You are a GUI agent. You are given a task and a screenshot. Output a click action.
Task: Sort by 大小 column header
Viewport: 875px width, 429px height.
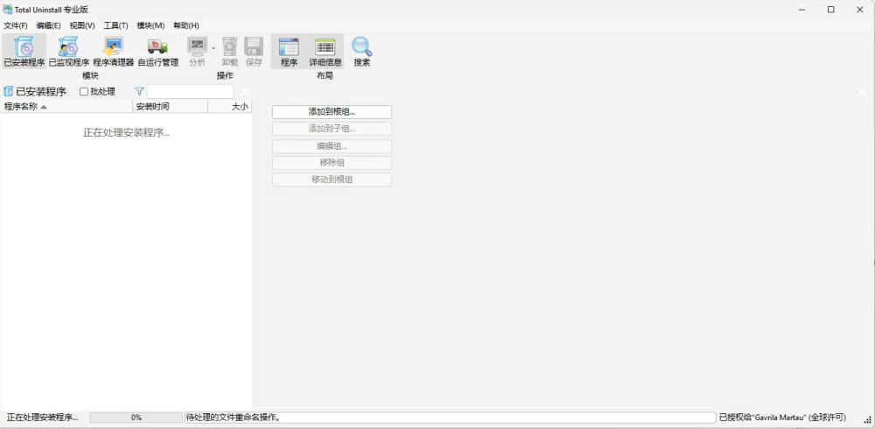click(x=230, y=106)
